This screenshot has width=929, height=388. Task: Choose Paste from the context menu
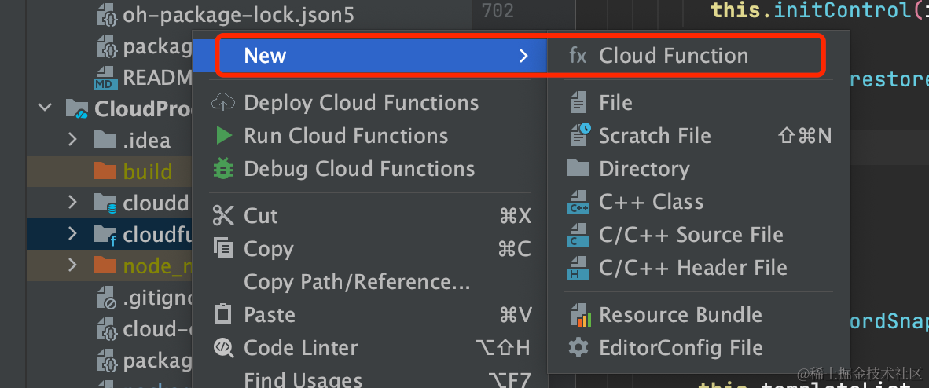[x=270, y=315]
